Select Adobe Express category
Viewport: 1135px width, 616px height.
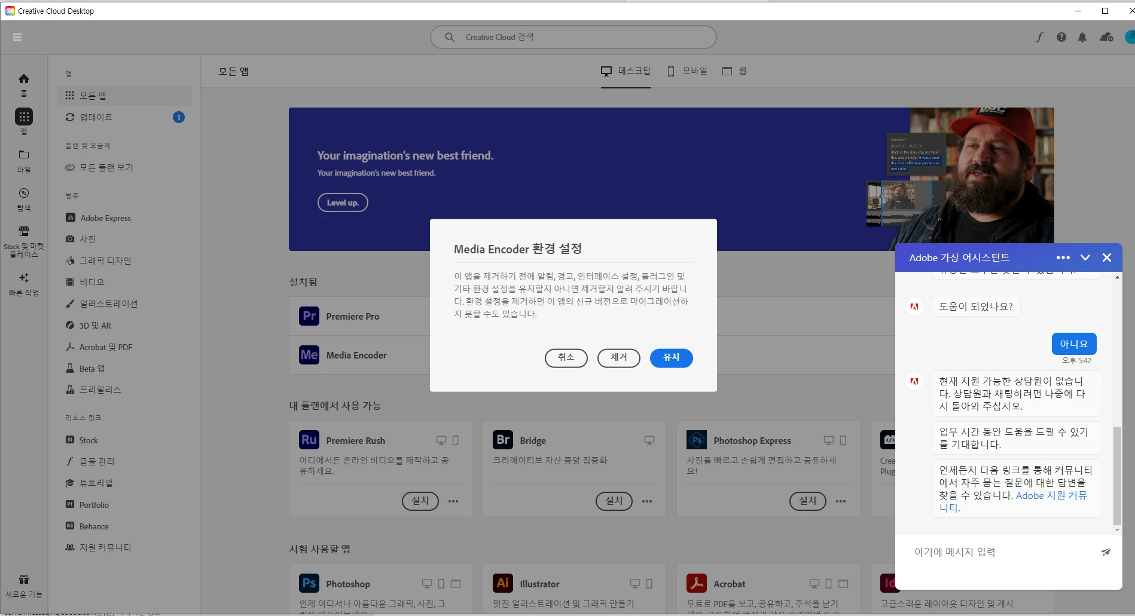click(x=125, y=218)
